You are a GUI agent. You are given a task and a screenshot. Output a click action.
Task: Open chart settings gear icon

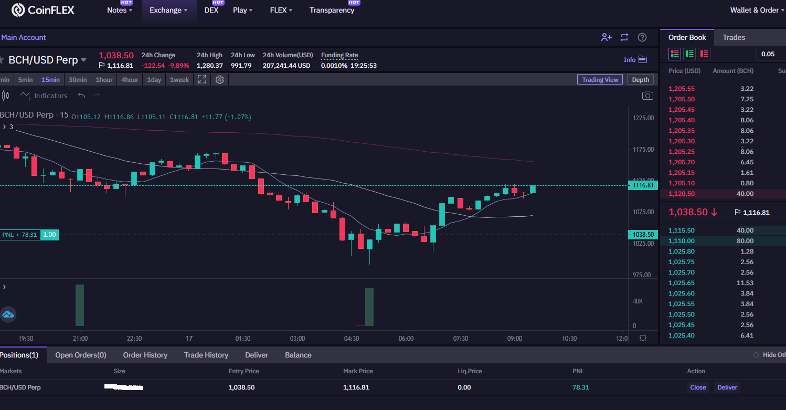(220, 80)
